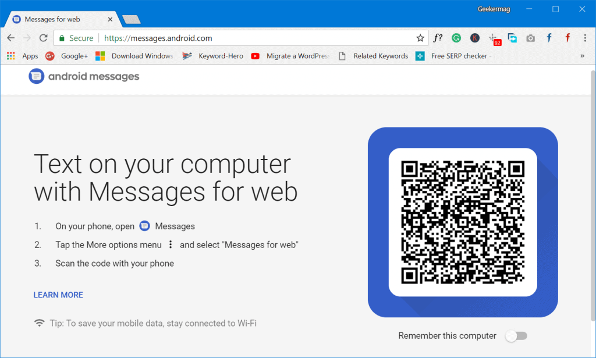Viewport: 596px width, 358px height.
Task: Click the blue f extension icon
Action: 549,38
